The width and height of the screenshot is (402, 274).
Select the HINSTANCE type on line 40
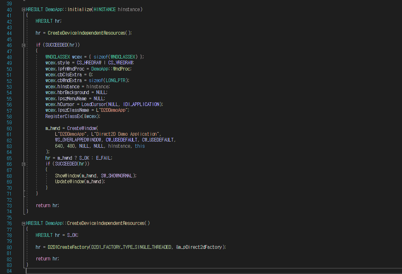105,9
